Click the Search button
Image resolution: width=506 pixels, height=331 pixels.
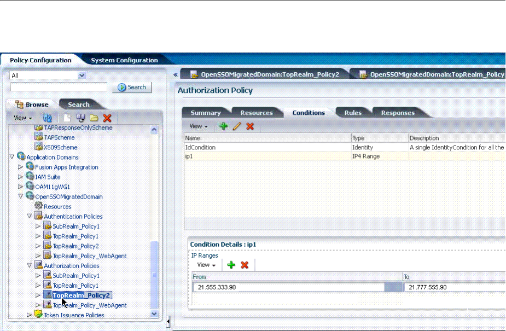point(132,87)
